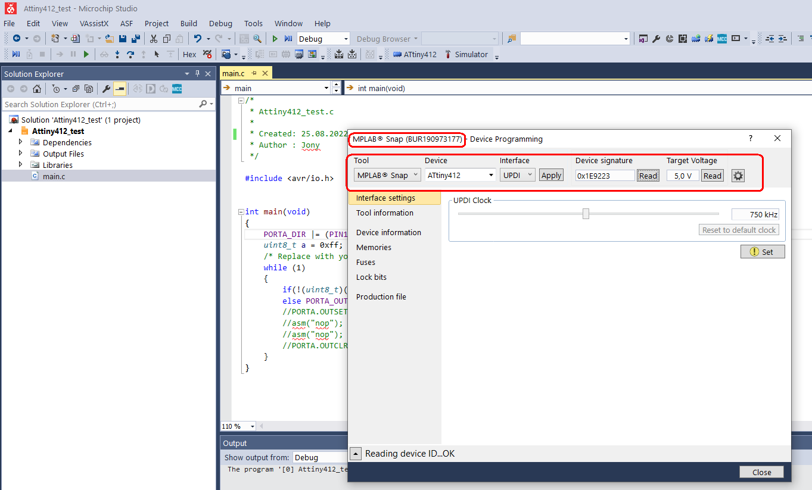Open the Build menu

[x=189, y=23]
